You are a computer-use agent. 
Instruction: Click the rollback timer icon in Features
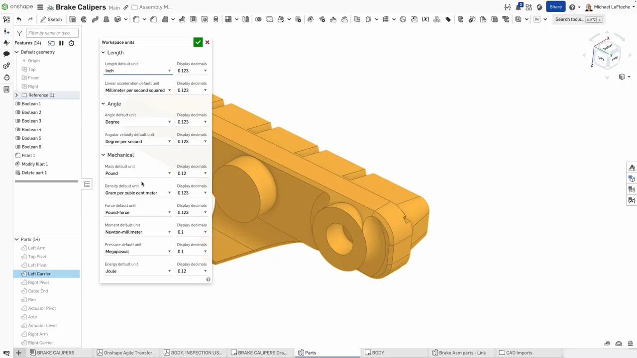tap(71, 43)
